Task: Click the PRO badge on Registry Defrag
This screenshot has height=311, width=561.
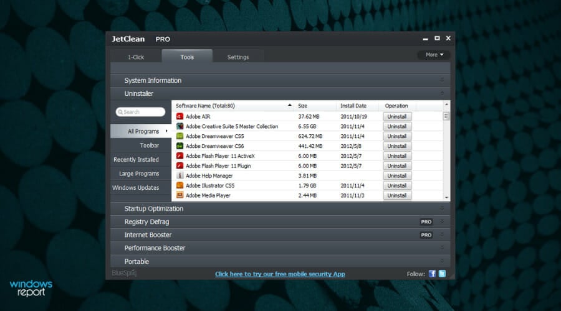Action: point(426,221)
